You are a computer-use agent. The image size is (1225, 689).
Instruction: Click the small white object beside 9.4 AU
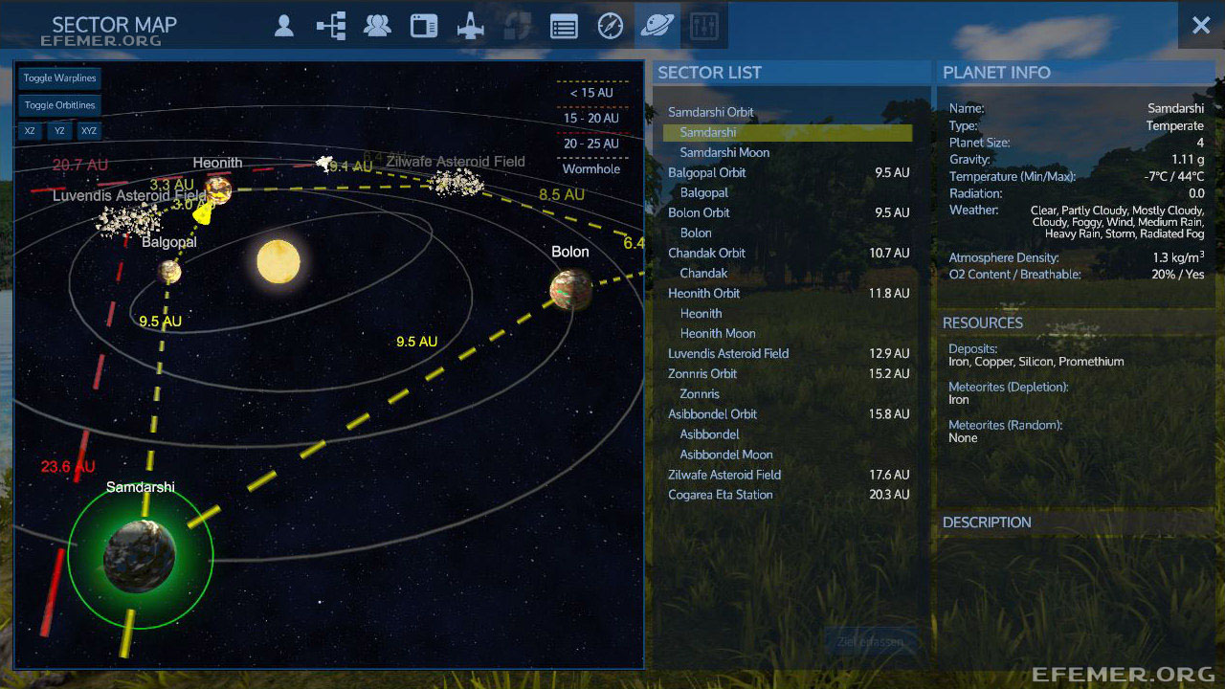tap(323, 163)
